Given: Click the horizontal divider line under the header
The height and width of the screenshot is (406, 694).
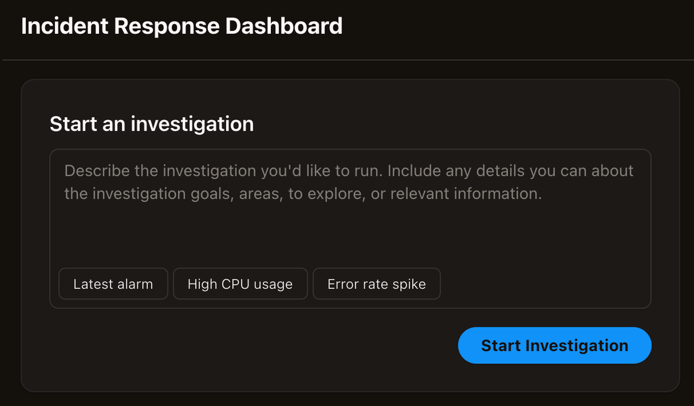Looking at the screenshot, I should pos(347,60).
